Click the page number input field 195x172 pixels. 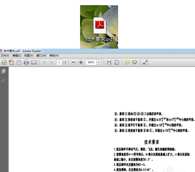coord(59,62)
